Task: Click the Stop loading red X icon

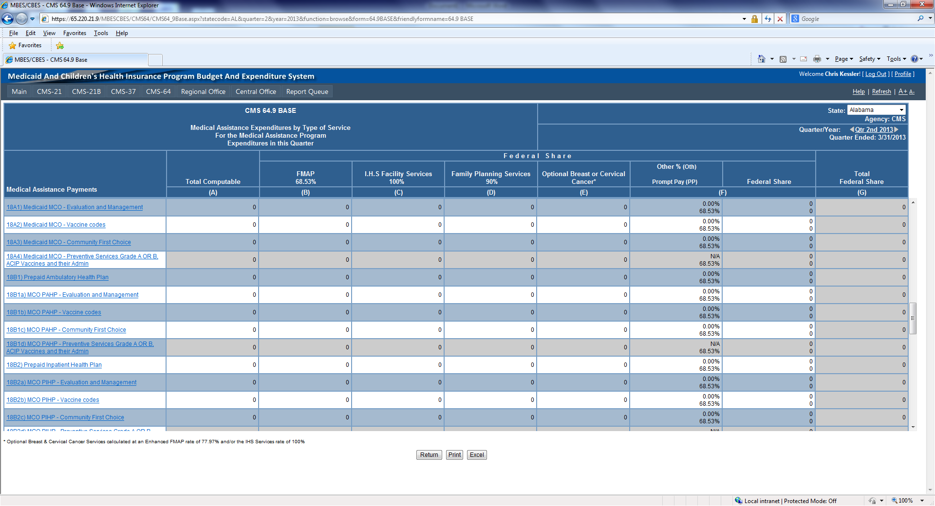Action: pyautogui.click(x=780, y=19)
